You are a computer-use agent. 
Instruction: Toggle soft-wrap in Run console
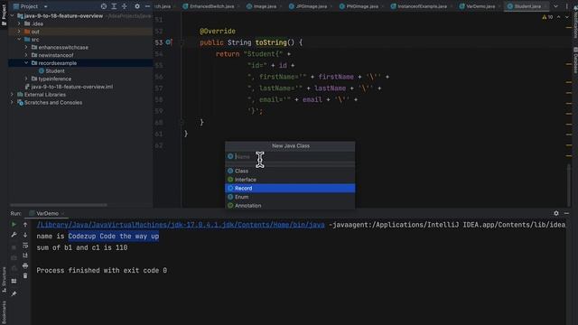click(25, 245)
